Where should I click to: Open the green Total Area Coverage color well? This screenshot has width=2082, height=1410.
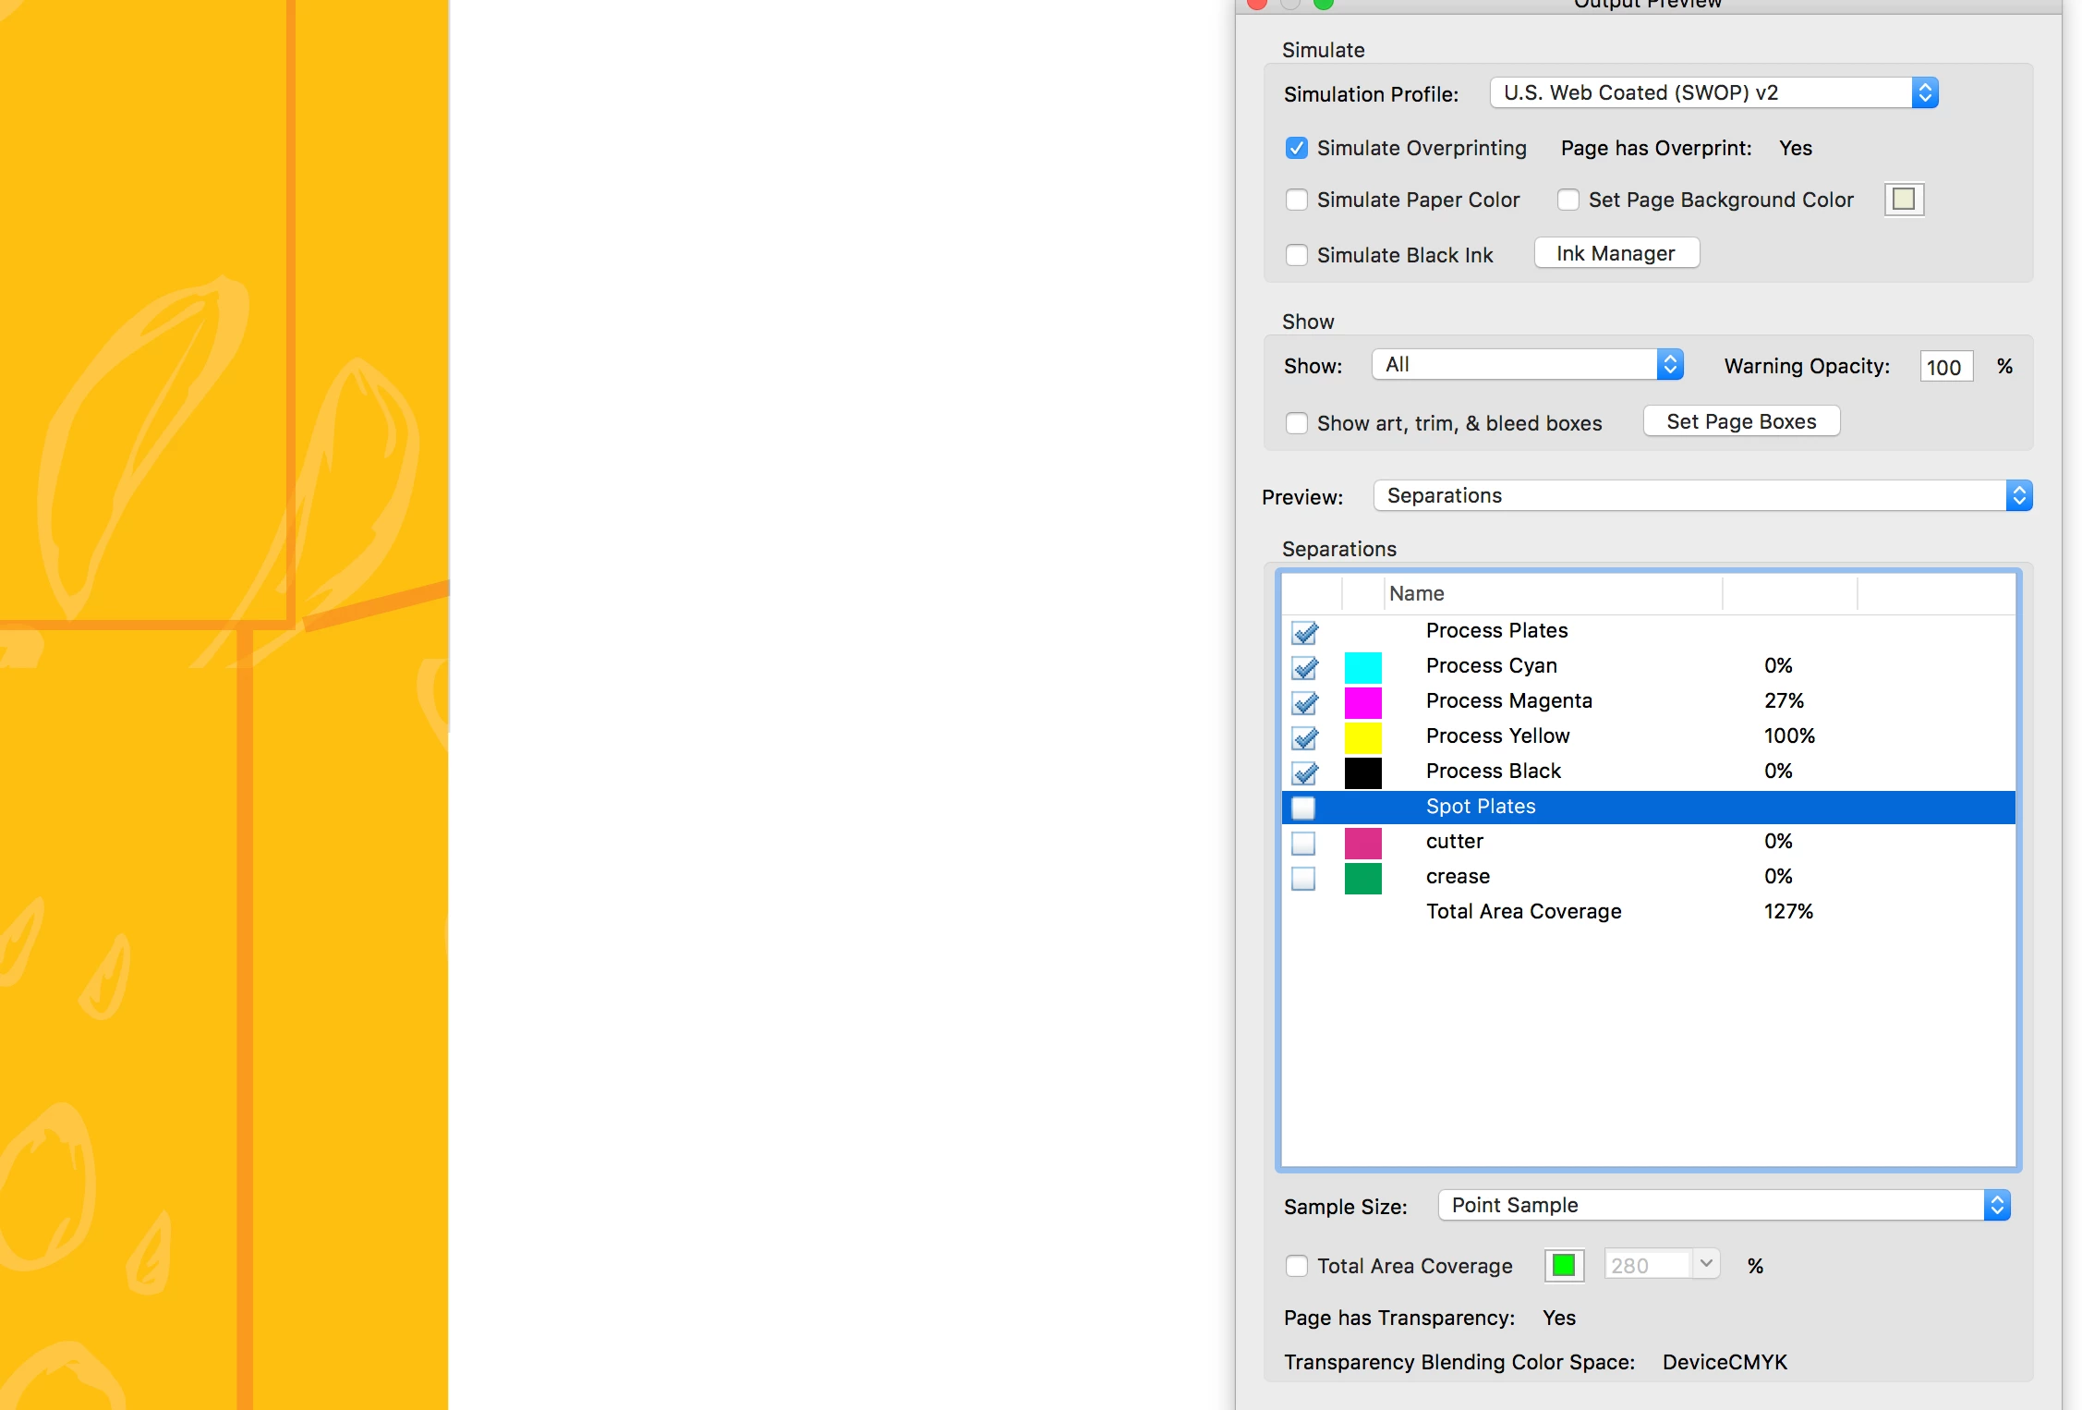1563,1265
